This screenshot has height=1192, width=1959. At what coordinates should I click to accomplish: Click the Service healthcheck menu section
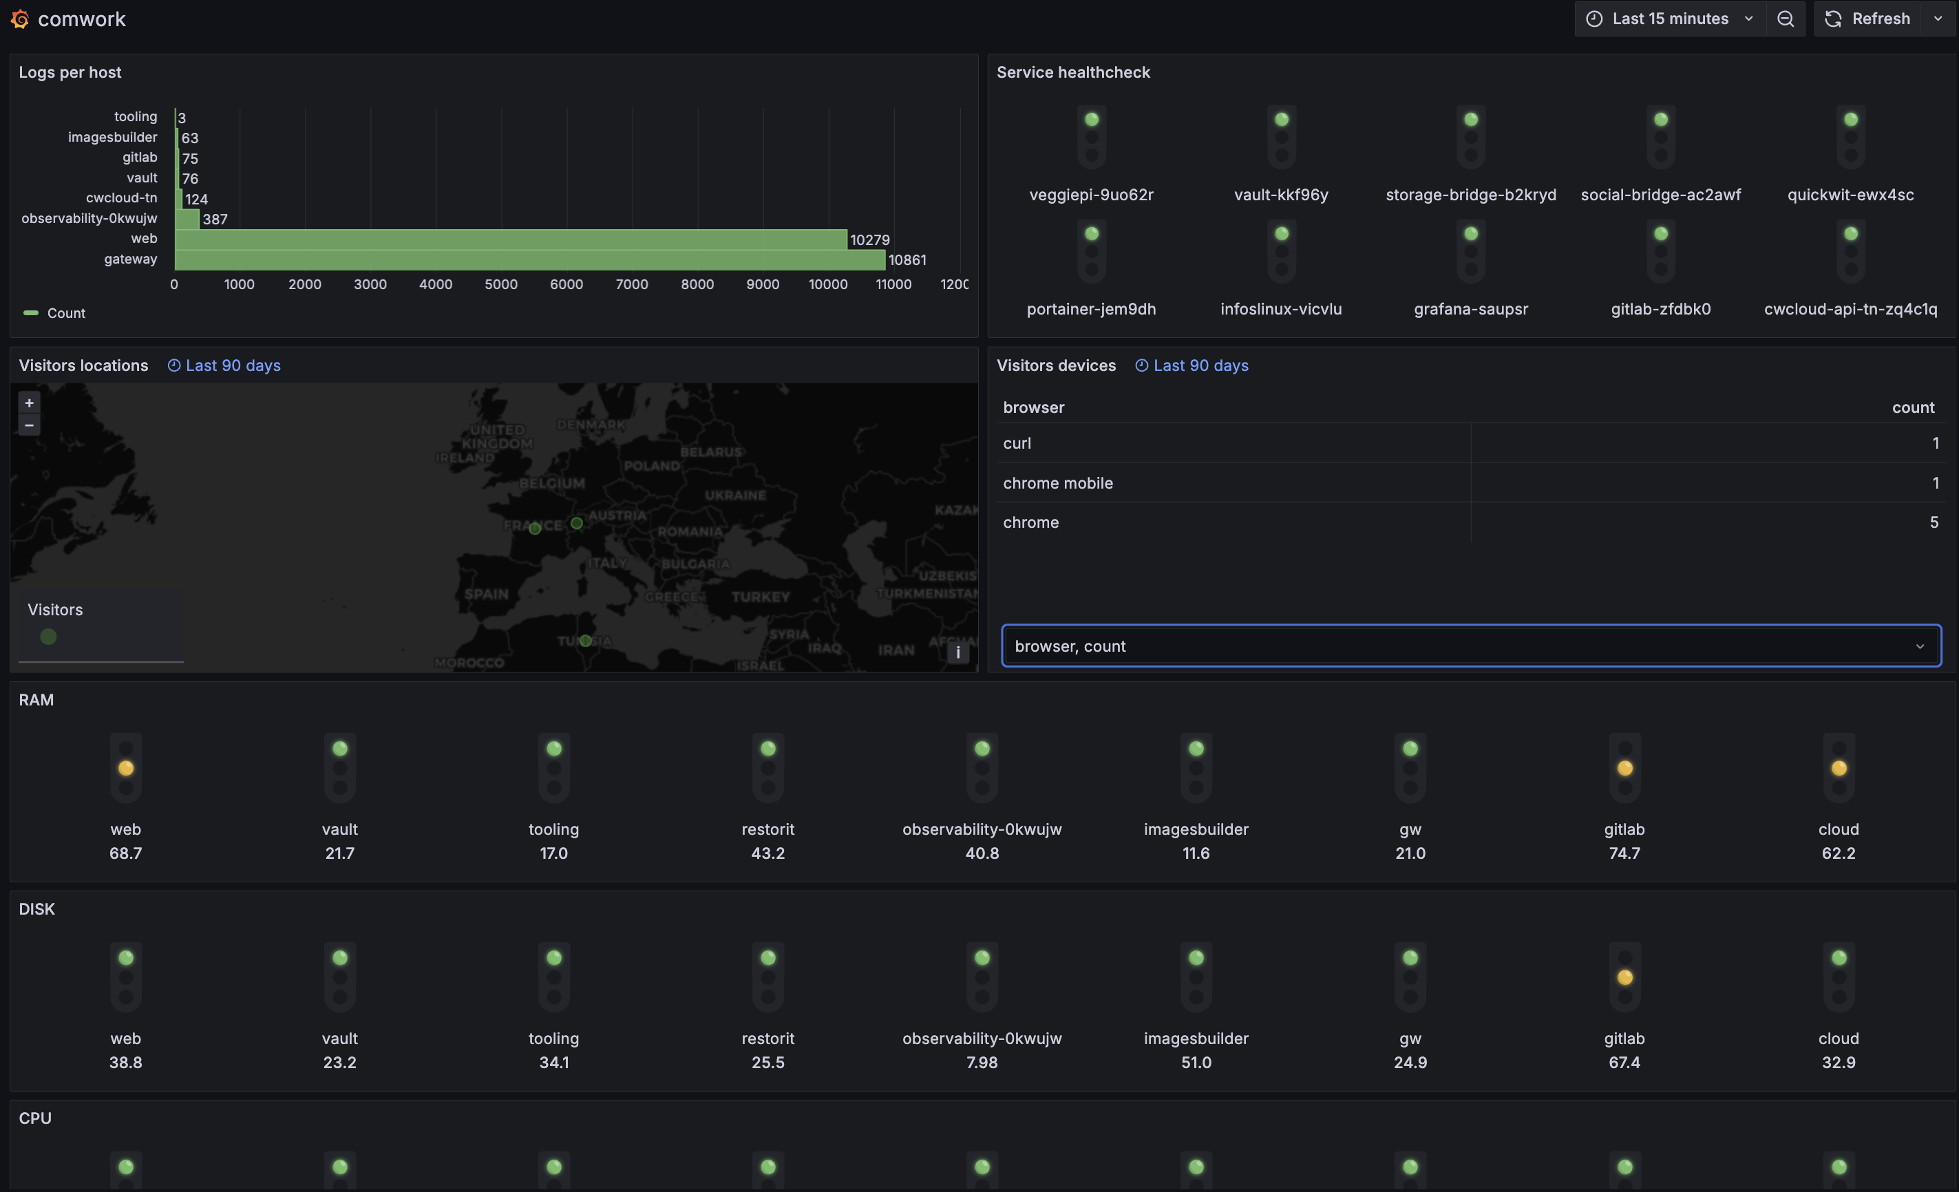pos(1073,73)
